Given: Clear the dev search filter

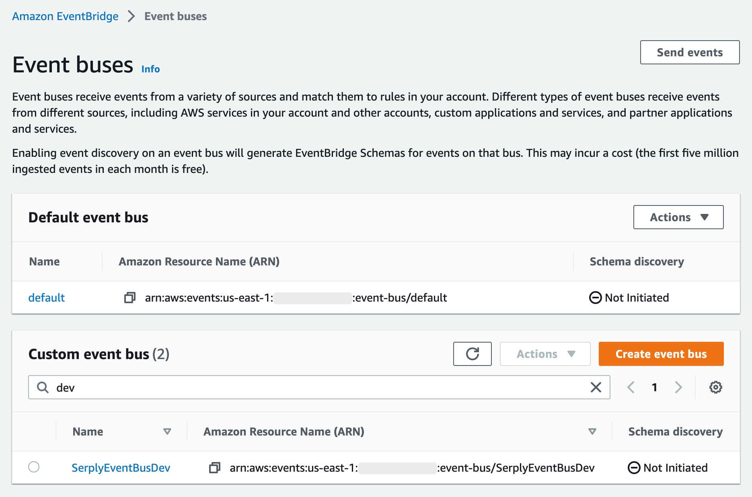Looking at the screenshot, I should tap(596, 387).
